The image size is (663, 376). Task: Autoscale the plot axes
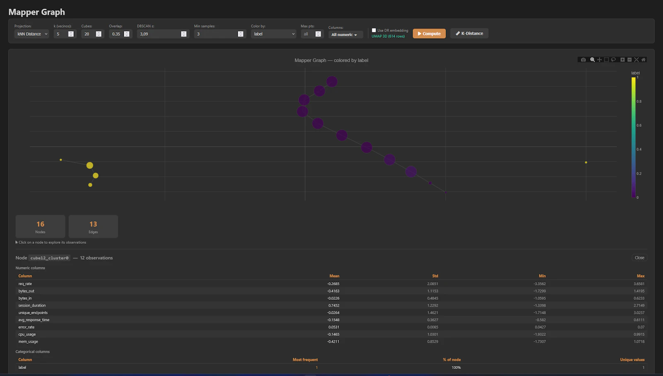(x=636, y=60)
